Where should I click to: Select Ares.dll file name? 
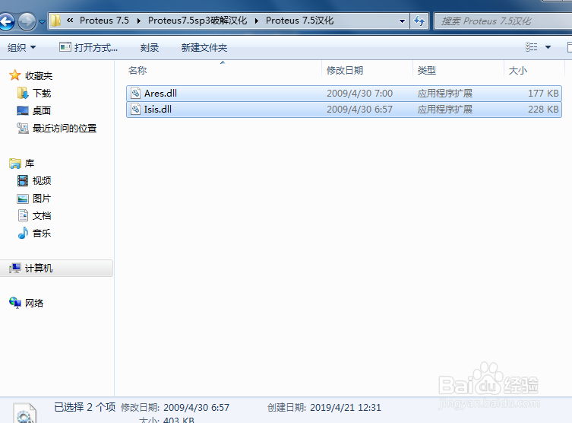(x=160, y=93)
